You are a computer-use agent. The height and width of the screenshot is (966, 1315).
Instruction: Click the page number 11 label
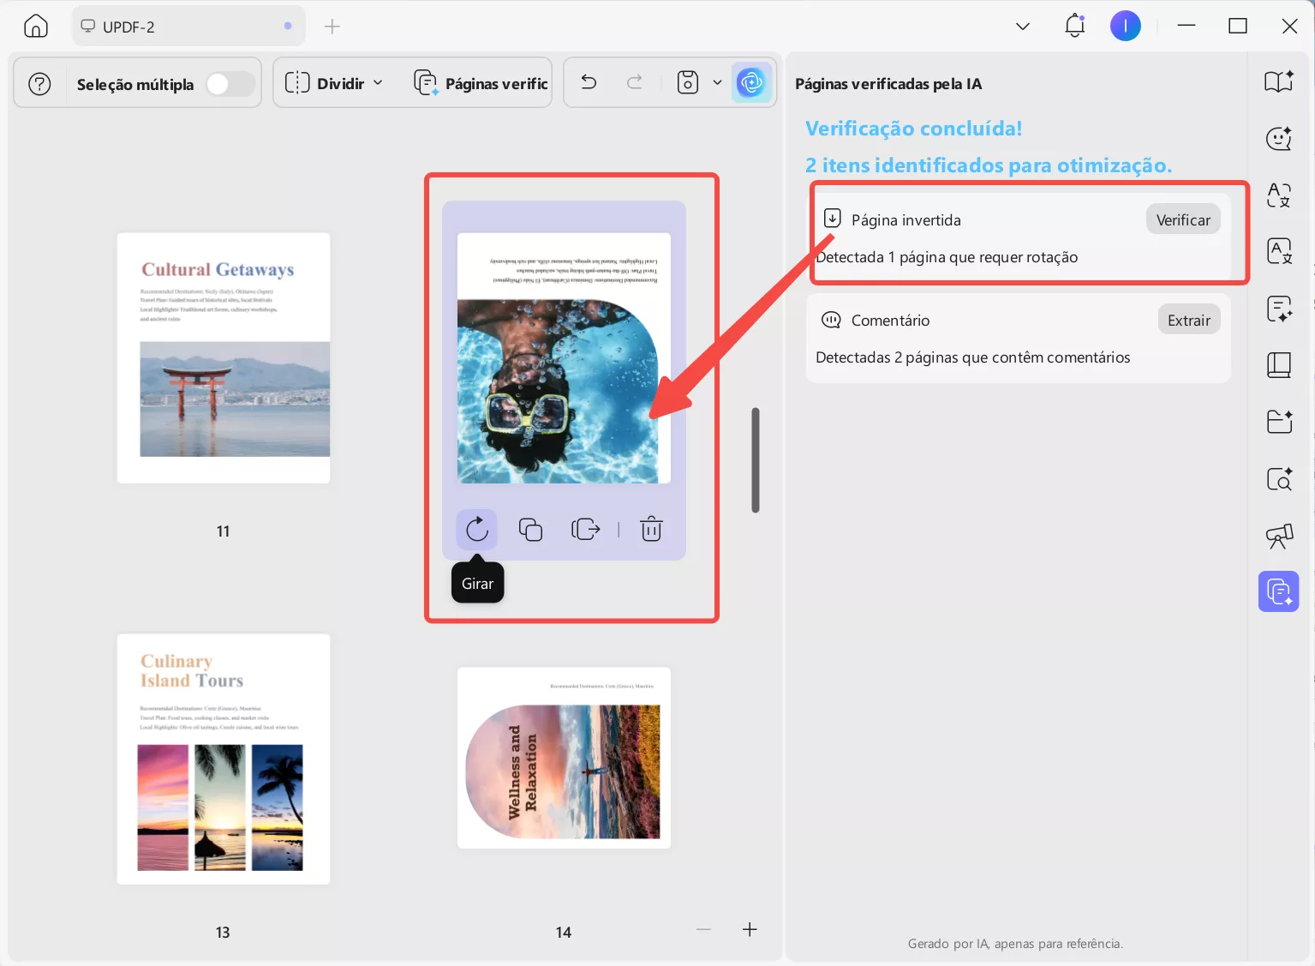(x=223, y=531)
